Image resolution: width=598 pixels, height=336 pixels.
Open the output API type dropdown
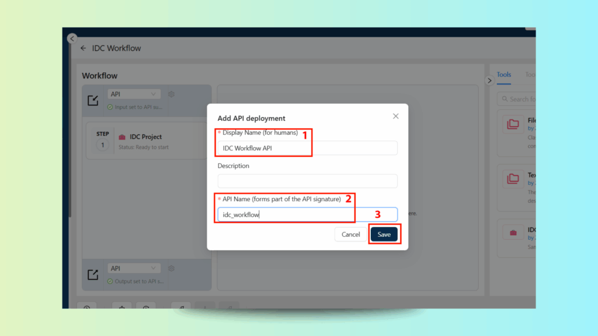click(134, 268)
